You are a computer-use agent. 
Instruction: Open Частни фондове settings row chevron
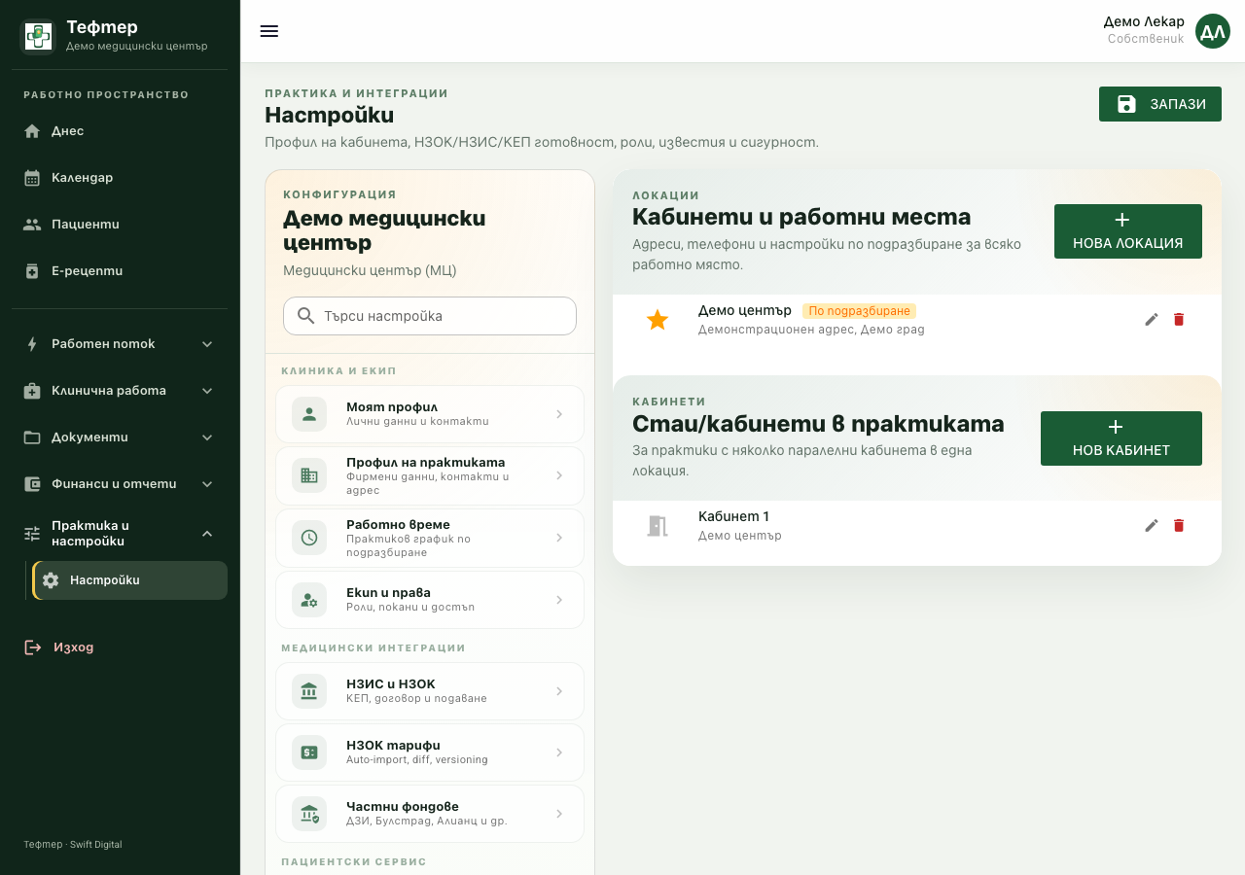coord(559,814)
